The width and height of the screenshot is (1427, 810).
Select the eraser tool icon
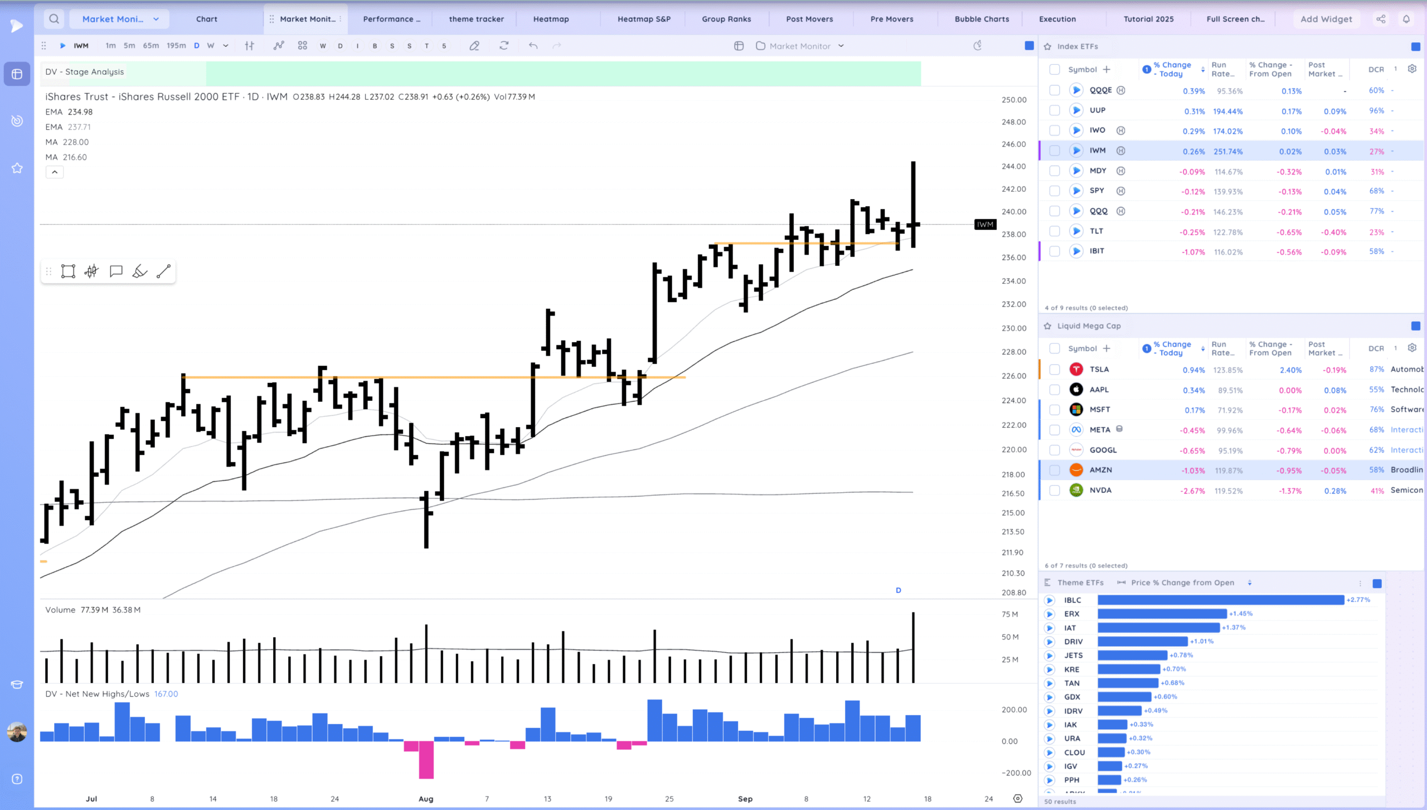(474, 46)
